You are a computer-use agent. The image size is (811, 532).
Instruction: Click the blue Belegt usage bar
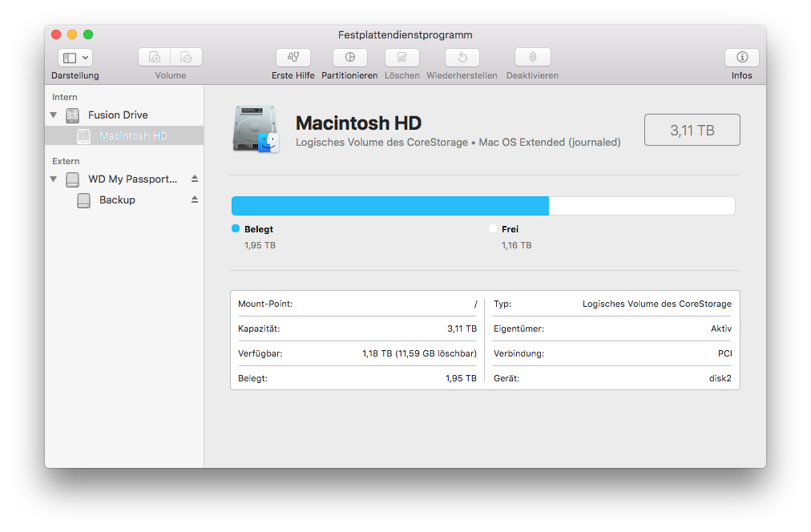[x=389, y=206]
